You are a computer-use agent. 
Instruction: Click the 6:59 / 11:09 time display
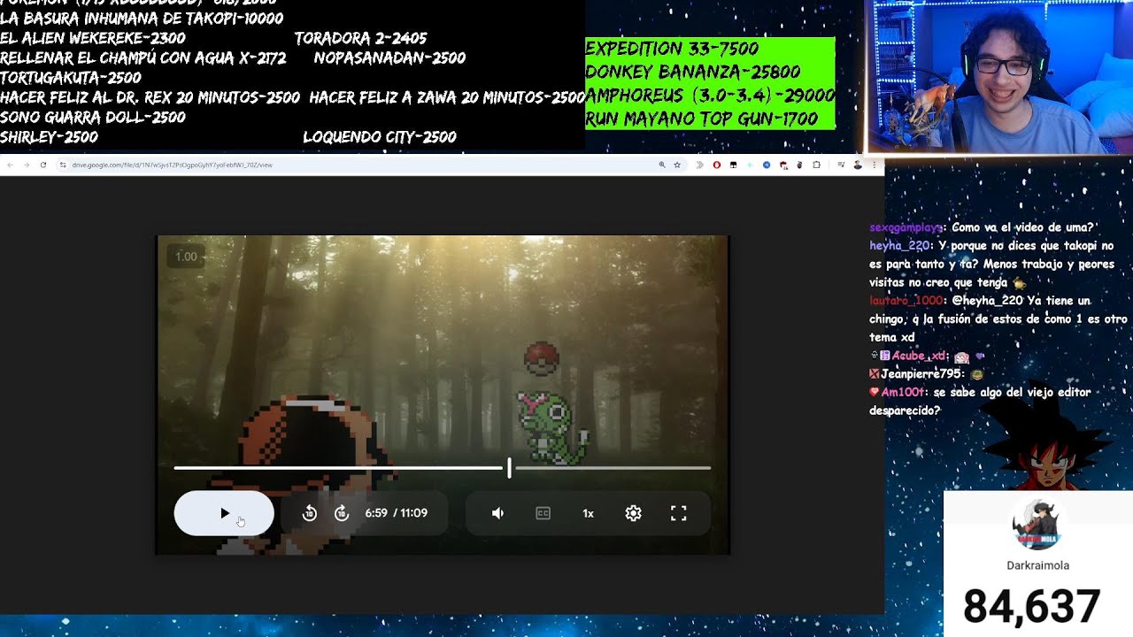point(396,513)
